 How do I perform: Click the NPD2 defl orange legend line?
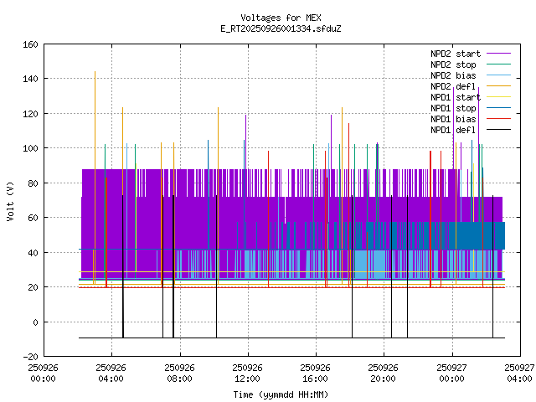pyautogui.click(x=497, y=86)
